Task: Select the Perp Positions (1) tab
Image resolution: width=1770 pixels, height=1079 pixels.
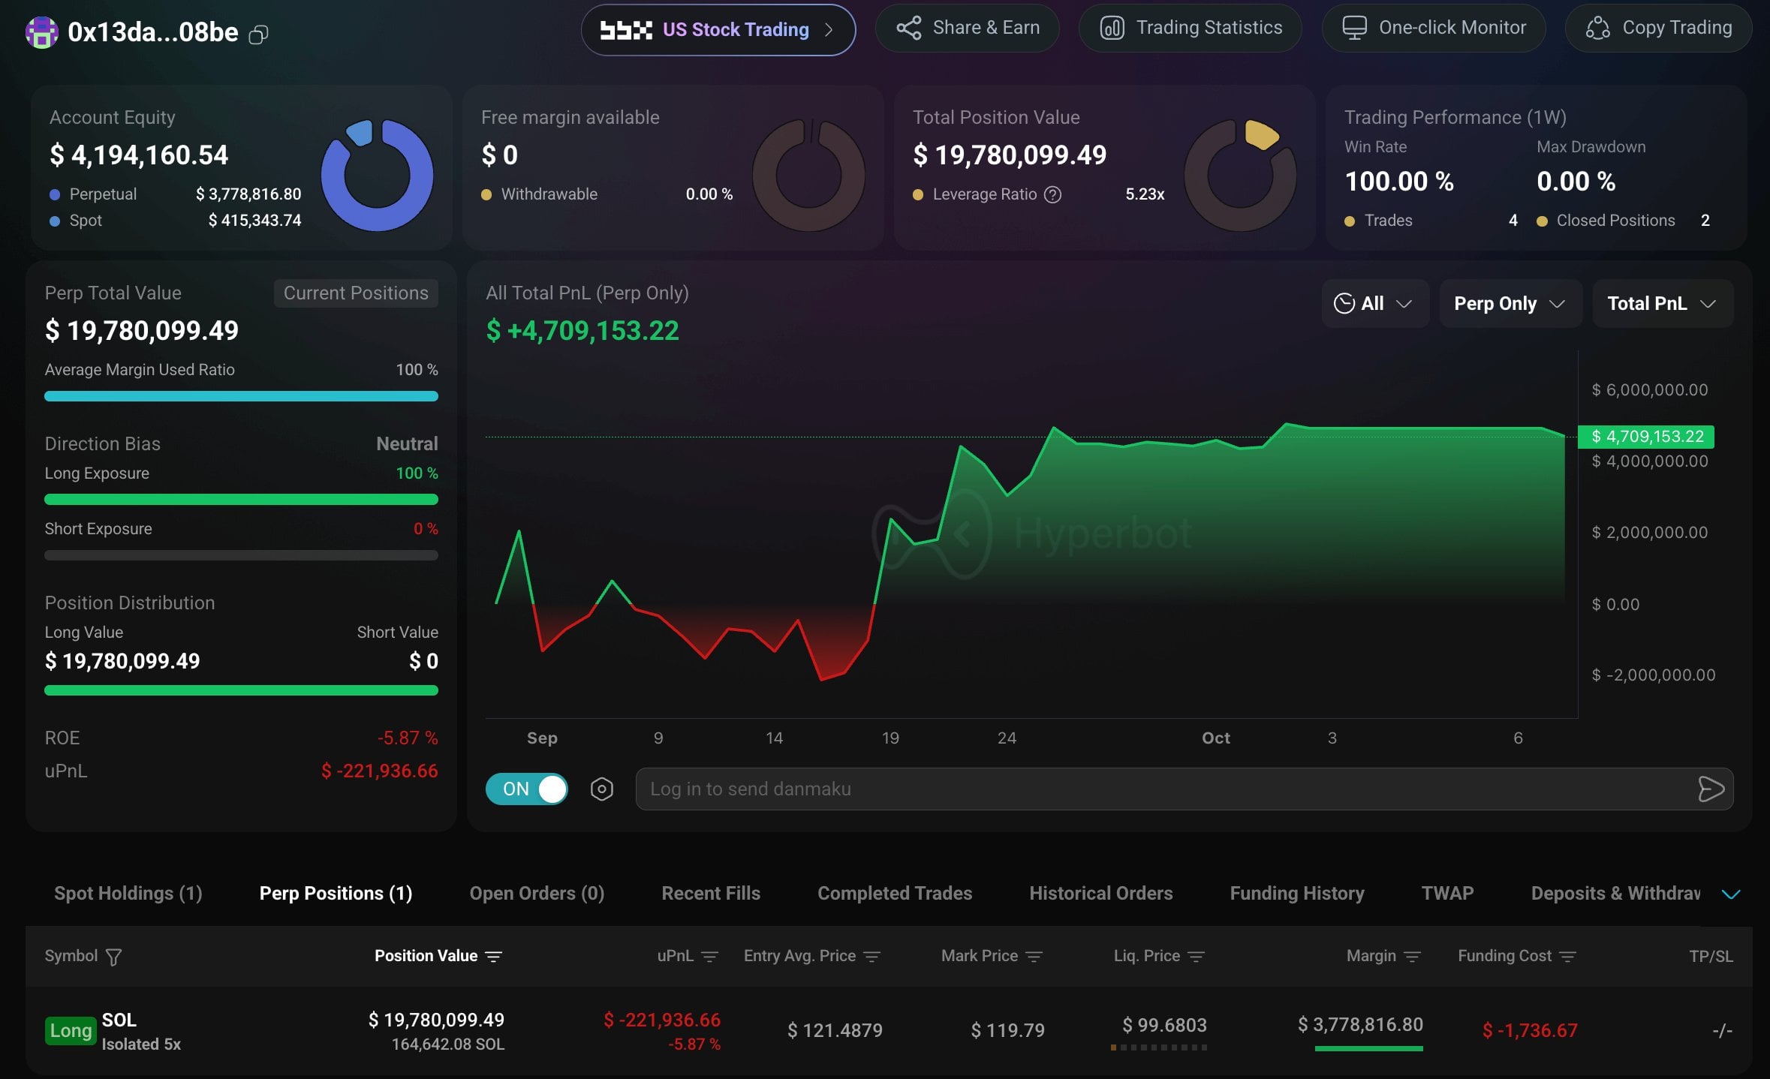Action: (336, 893)
